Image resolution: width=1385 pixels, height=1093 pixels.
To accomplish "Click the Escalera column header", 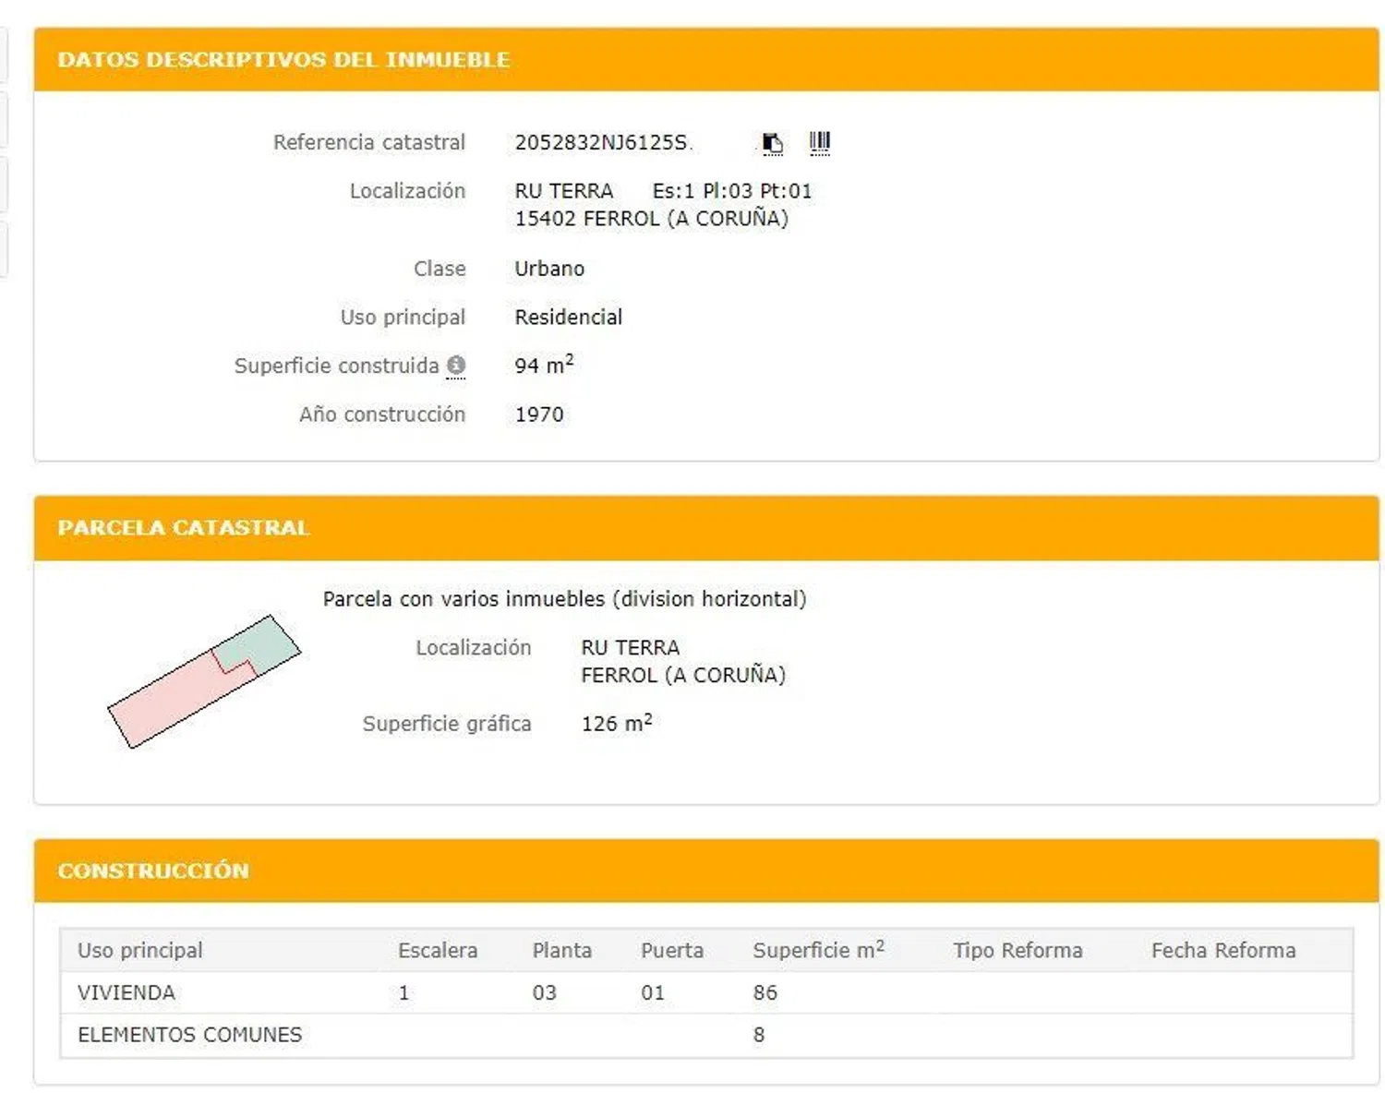I will pyautogui.click(x=438, y=950).
